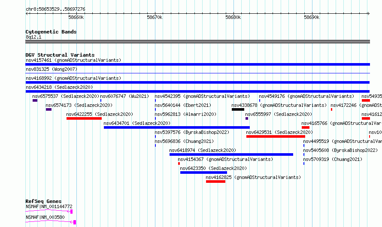This screenshot has width=382, height=227.
Task: Select the nsv6423350 (Sedlazeck2020) label
Action: click(213, 168)
